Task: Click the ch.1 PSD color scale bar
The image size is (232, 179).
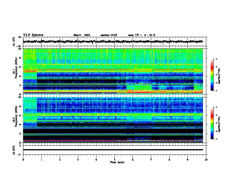Action: click(212, 75)
